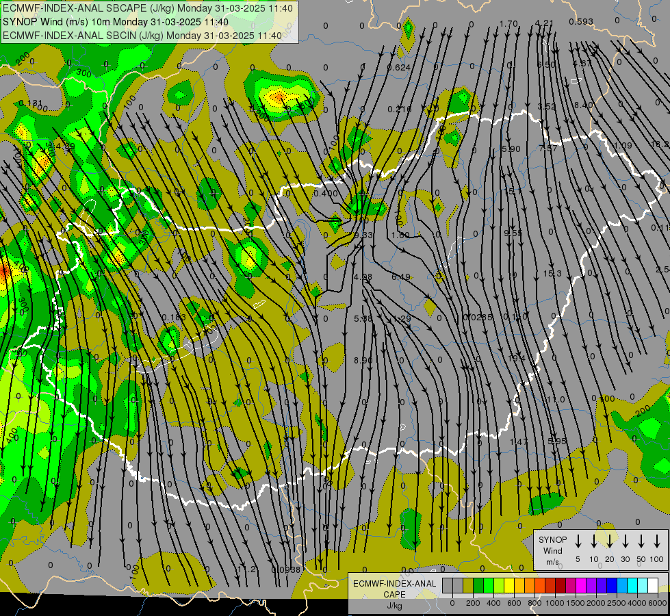Click the '800' tick on the colorbar
Viewport: 670px width, 616px height.
coord(534,603)
